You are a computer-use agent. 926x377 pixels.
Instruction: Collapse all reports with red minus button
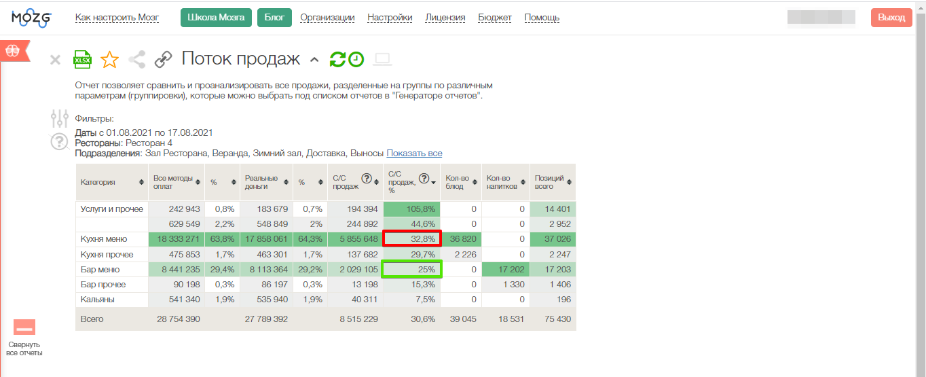click(24, 328)
